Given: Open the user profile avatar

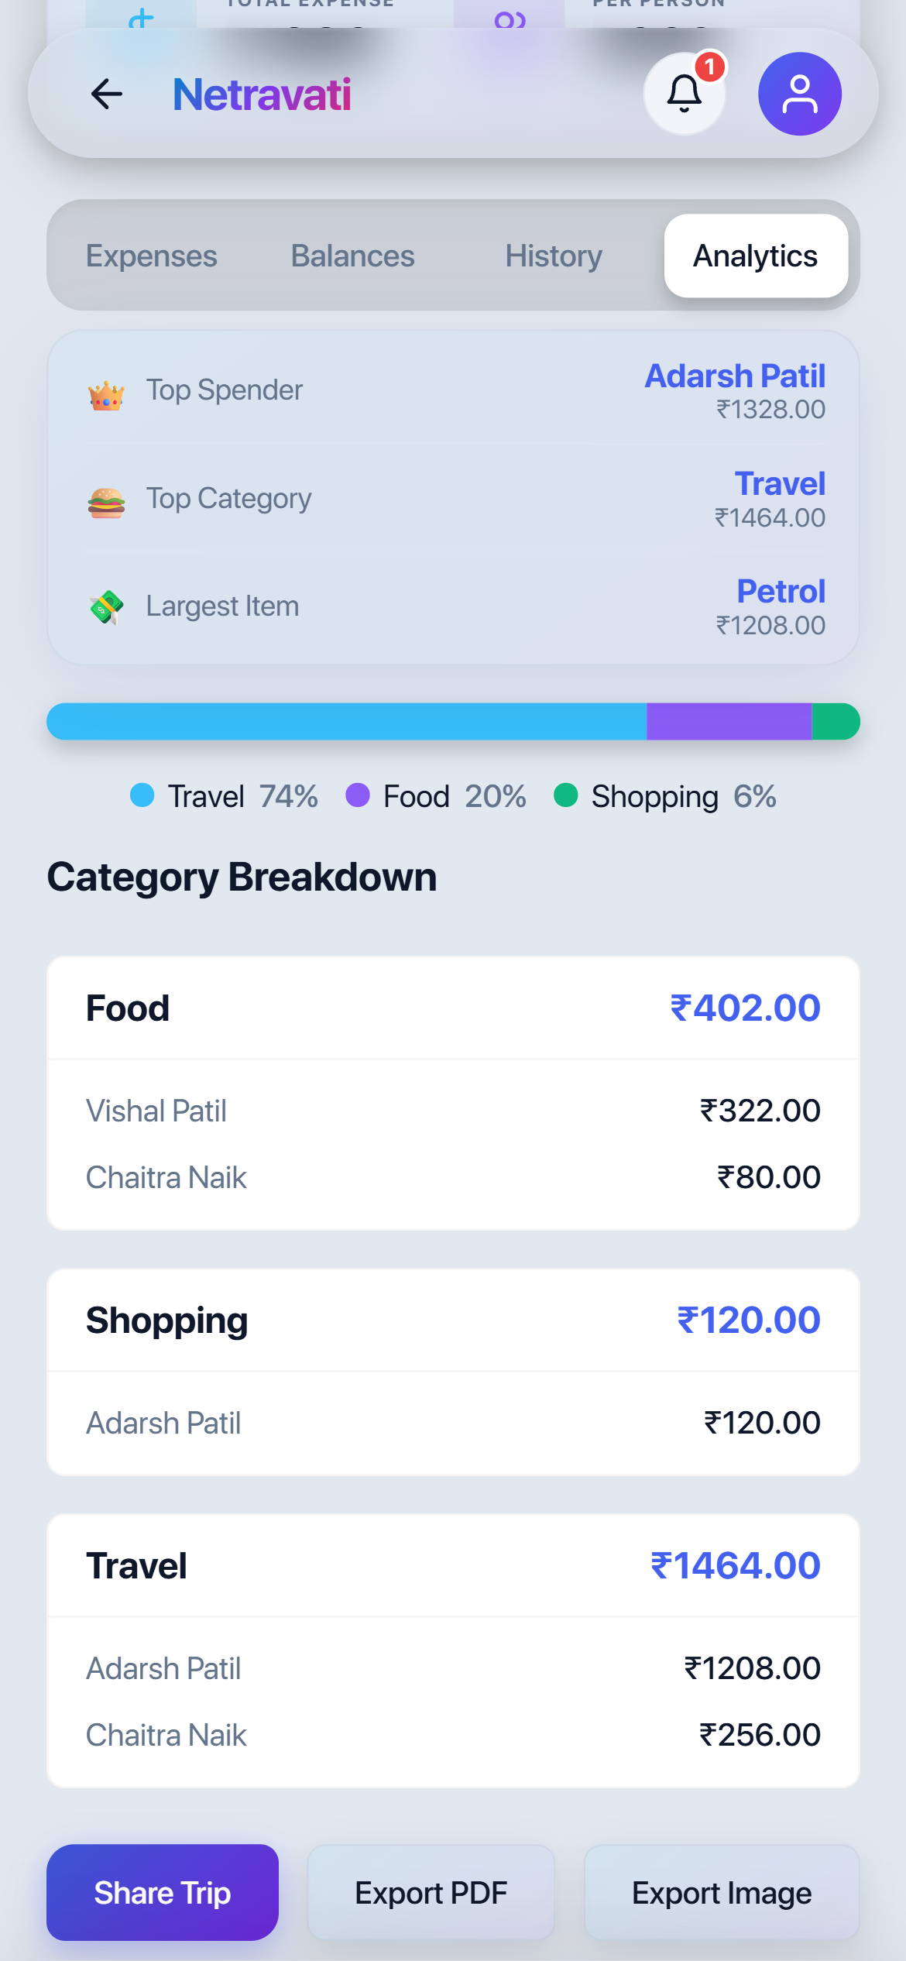Looking at the screenshot, I should (x=799, y=94).
